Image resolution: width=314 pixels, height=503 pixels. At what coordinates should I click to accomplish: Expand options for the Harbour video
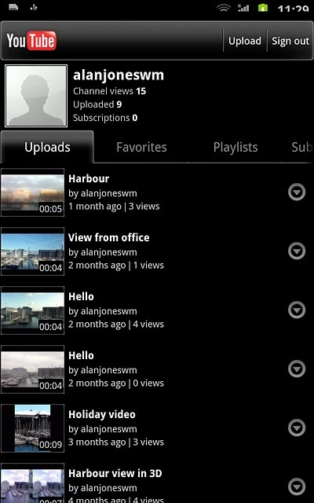click(297, 192)
